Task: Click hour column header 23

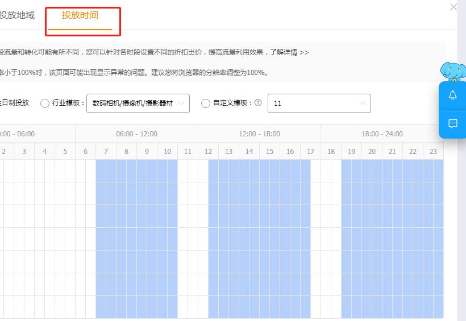Action: [x=433, y=151]
